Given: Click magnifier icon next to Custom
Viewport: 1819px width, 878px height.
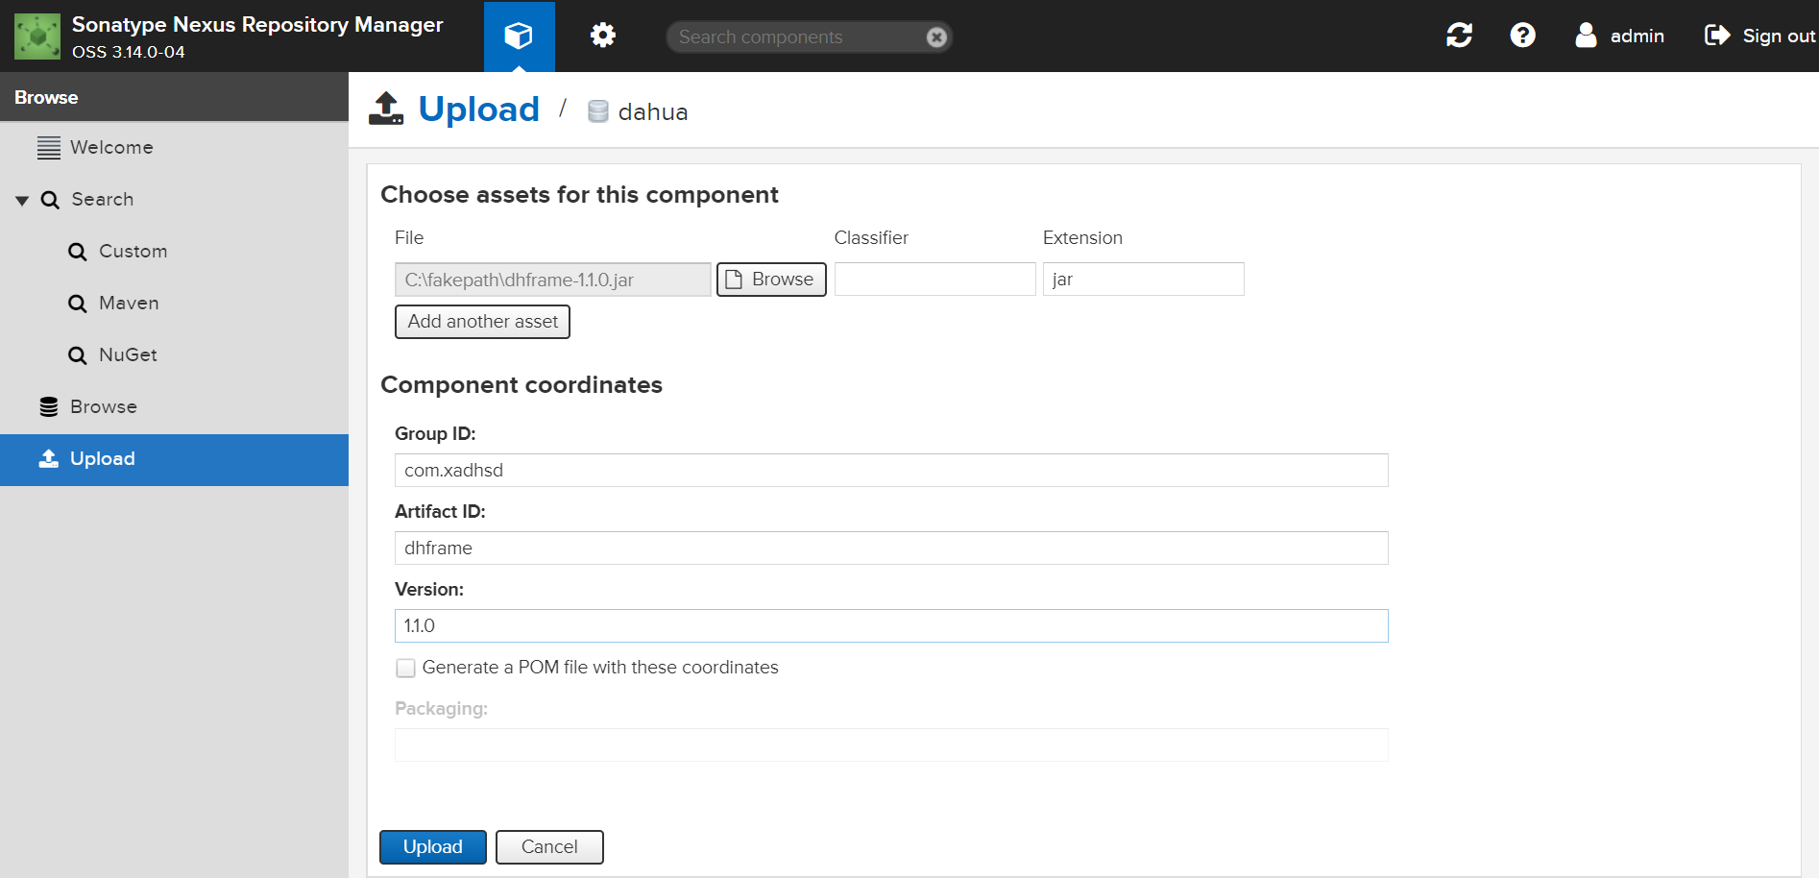Looking at the screenshot, I should click(x=78, y=252).
